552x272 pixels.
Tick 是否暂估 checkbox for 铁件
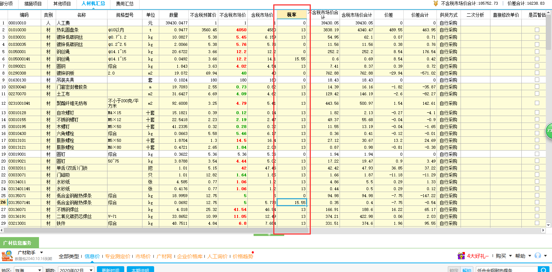(537, 223)
